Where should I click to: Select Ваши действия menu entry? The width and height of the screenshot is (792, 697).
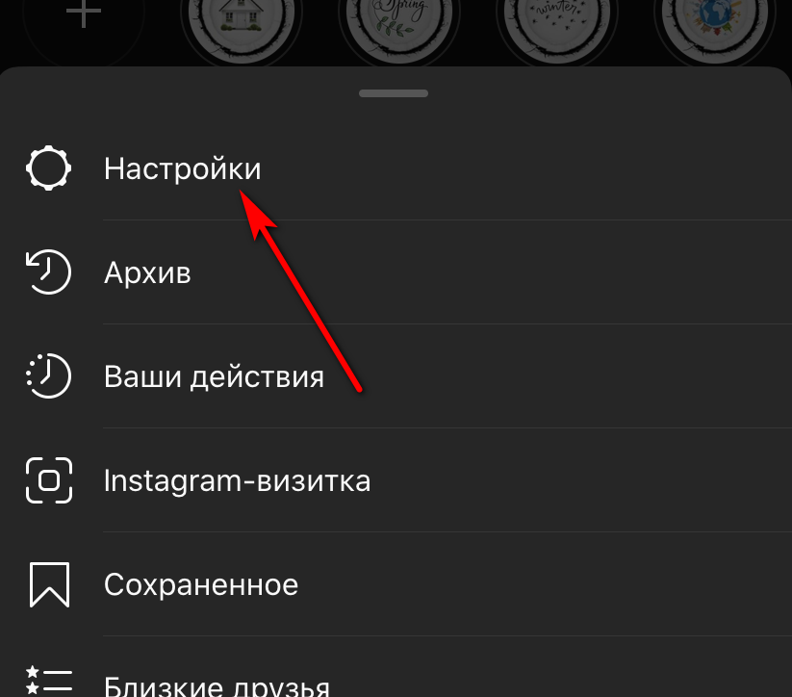coord(214,376)
